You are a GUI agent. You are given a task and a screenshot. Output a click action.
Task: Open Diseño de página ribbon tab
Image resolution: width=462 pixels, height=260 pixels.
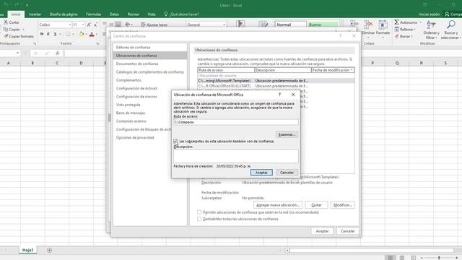64,14
